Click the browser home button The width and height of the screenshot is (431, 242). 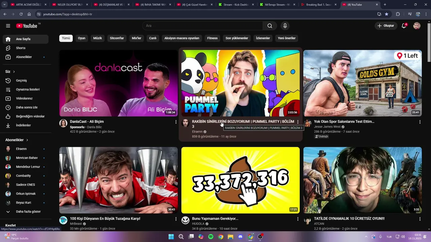pos(29,14)
